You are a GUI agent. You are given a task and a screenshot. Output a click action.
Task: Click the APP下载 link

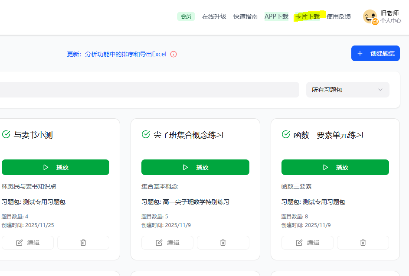pyautogui.click(x=276, y=16)
